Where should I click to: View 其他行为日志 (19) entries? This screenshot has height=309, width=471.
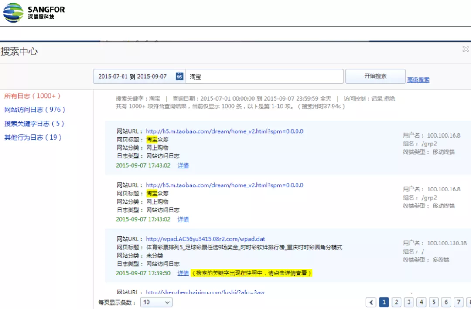(x=33, y=138)
